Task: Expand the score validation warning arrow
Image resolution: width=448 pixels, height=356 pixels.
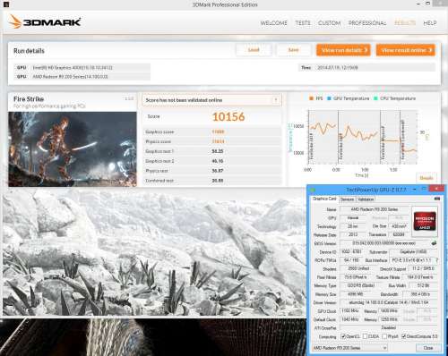Action: (x=276, y=100)
